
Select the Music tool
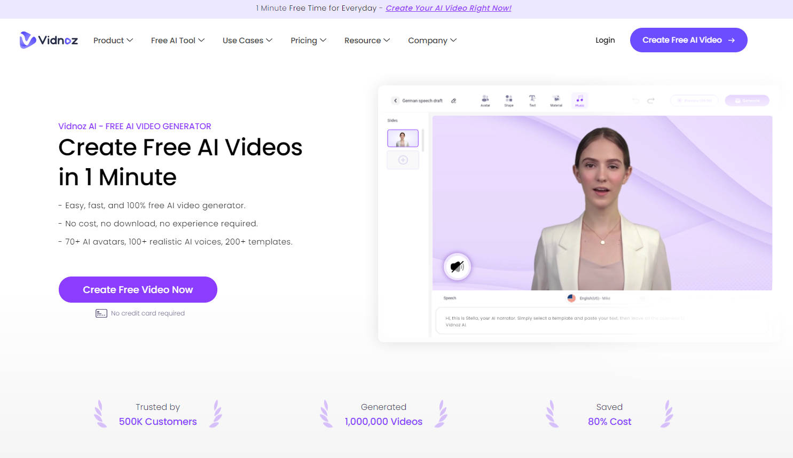(579, 100)
